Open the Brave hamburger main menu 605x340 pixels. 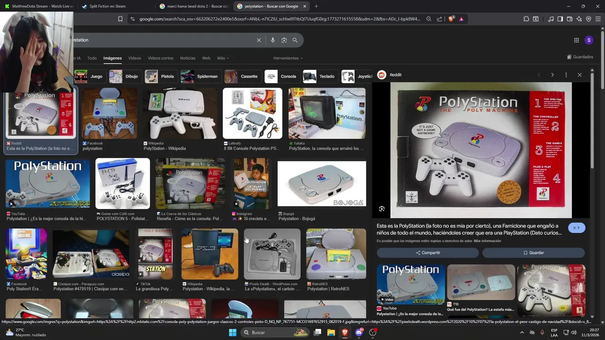598,19
